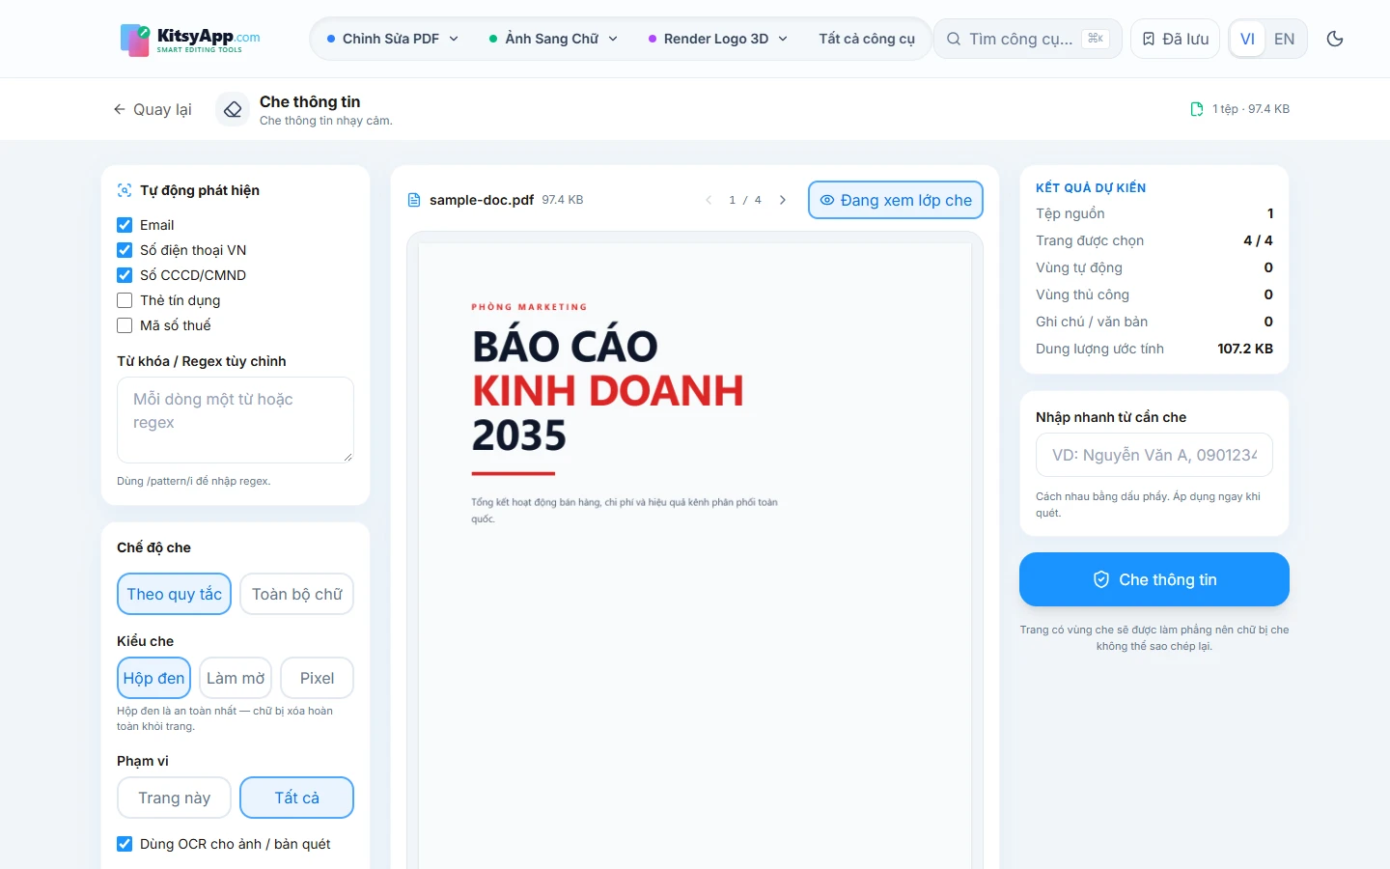The image size is (1390, 869).
Task: Go back with Quay lại
Action: click(153, 109)
